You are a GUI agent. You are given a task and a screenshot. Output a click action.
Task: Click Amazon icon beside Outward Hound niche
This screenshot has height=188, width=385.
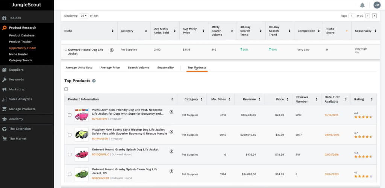click(x=112, y=50)
